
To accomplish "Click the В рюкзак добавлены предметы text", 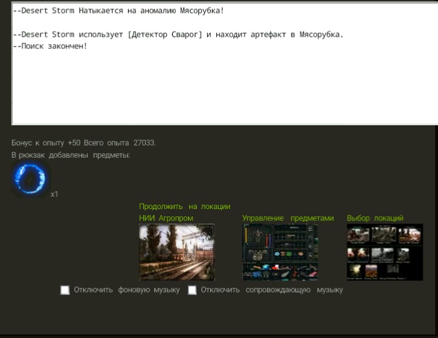I will [x=70, y=155].
